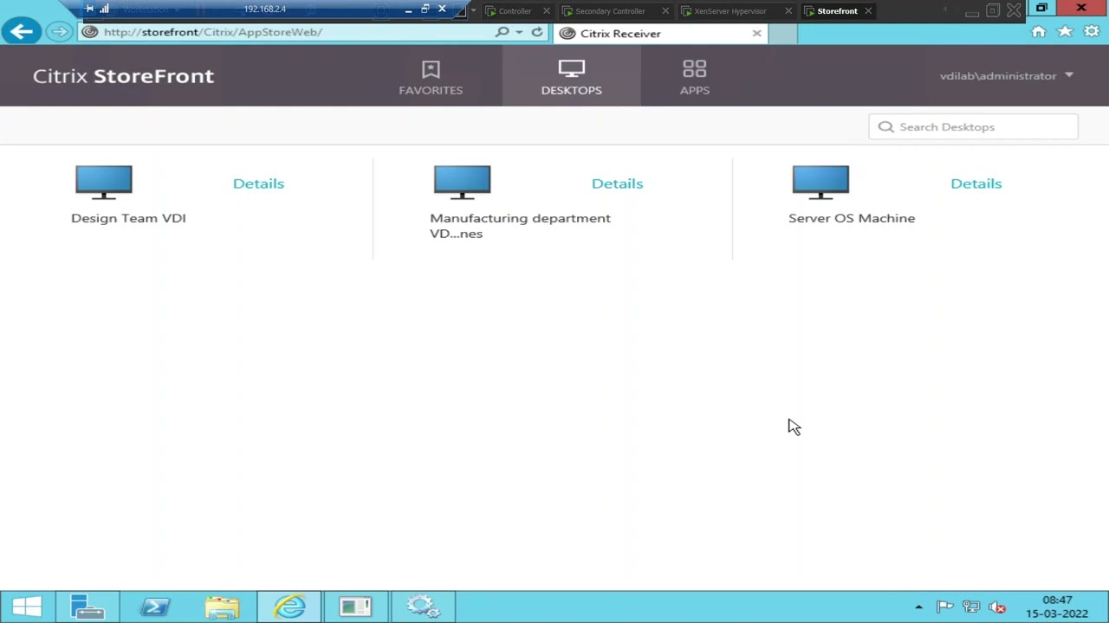This screenshot has width=1109, height=623.
Task: Click the Citrix StoreFront logo
Action: pyautogui.click(x=123, y=76)
